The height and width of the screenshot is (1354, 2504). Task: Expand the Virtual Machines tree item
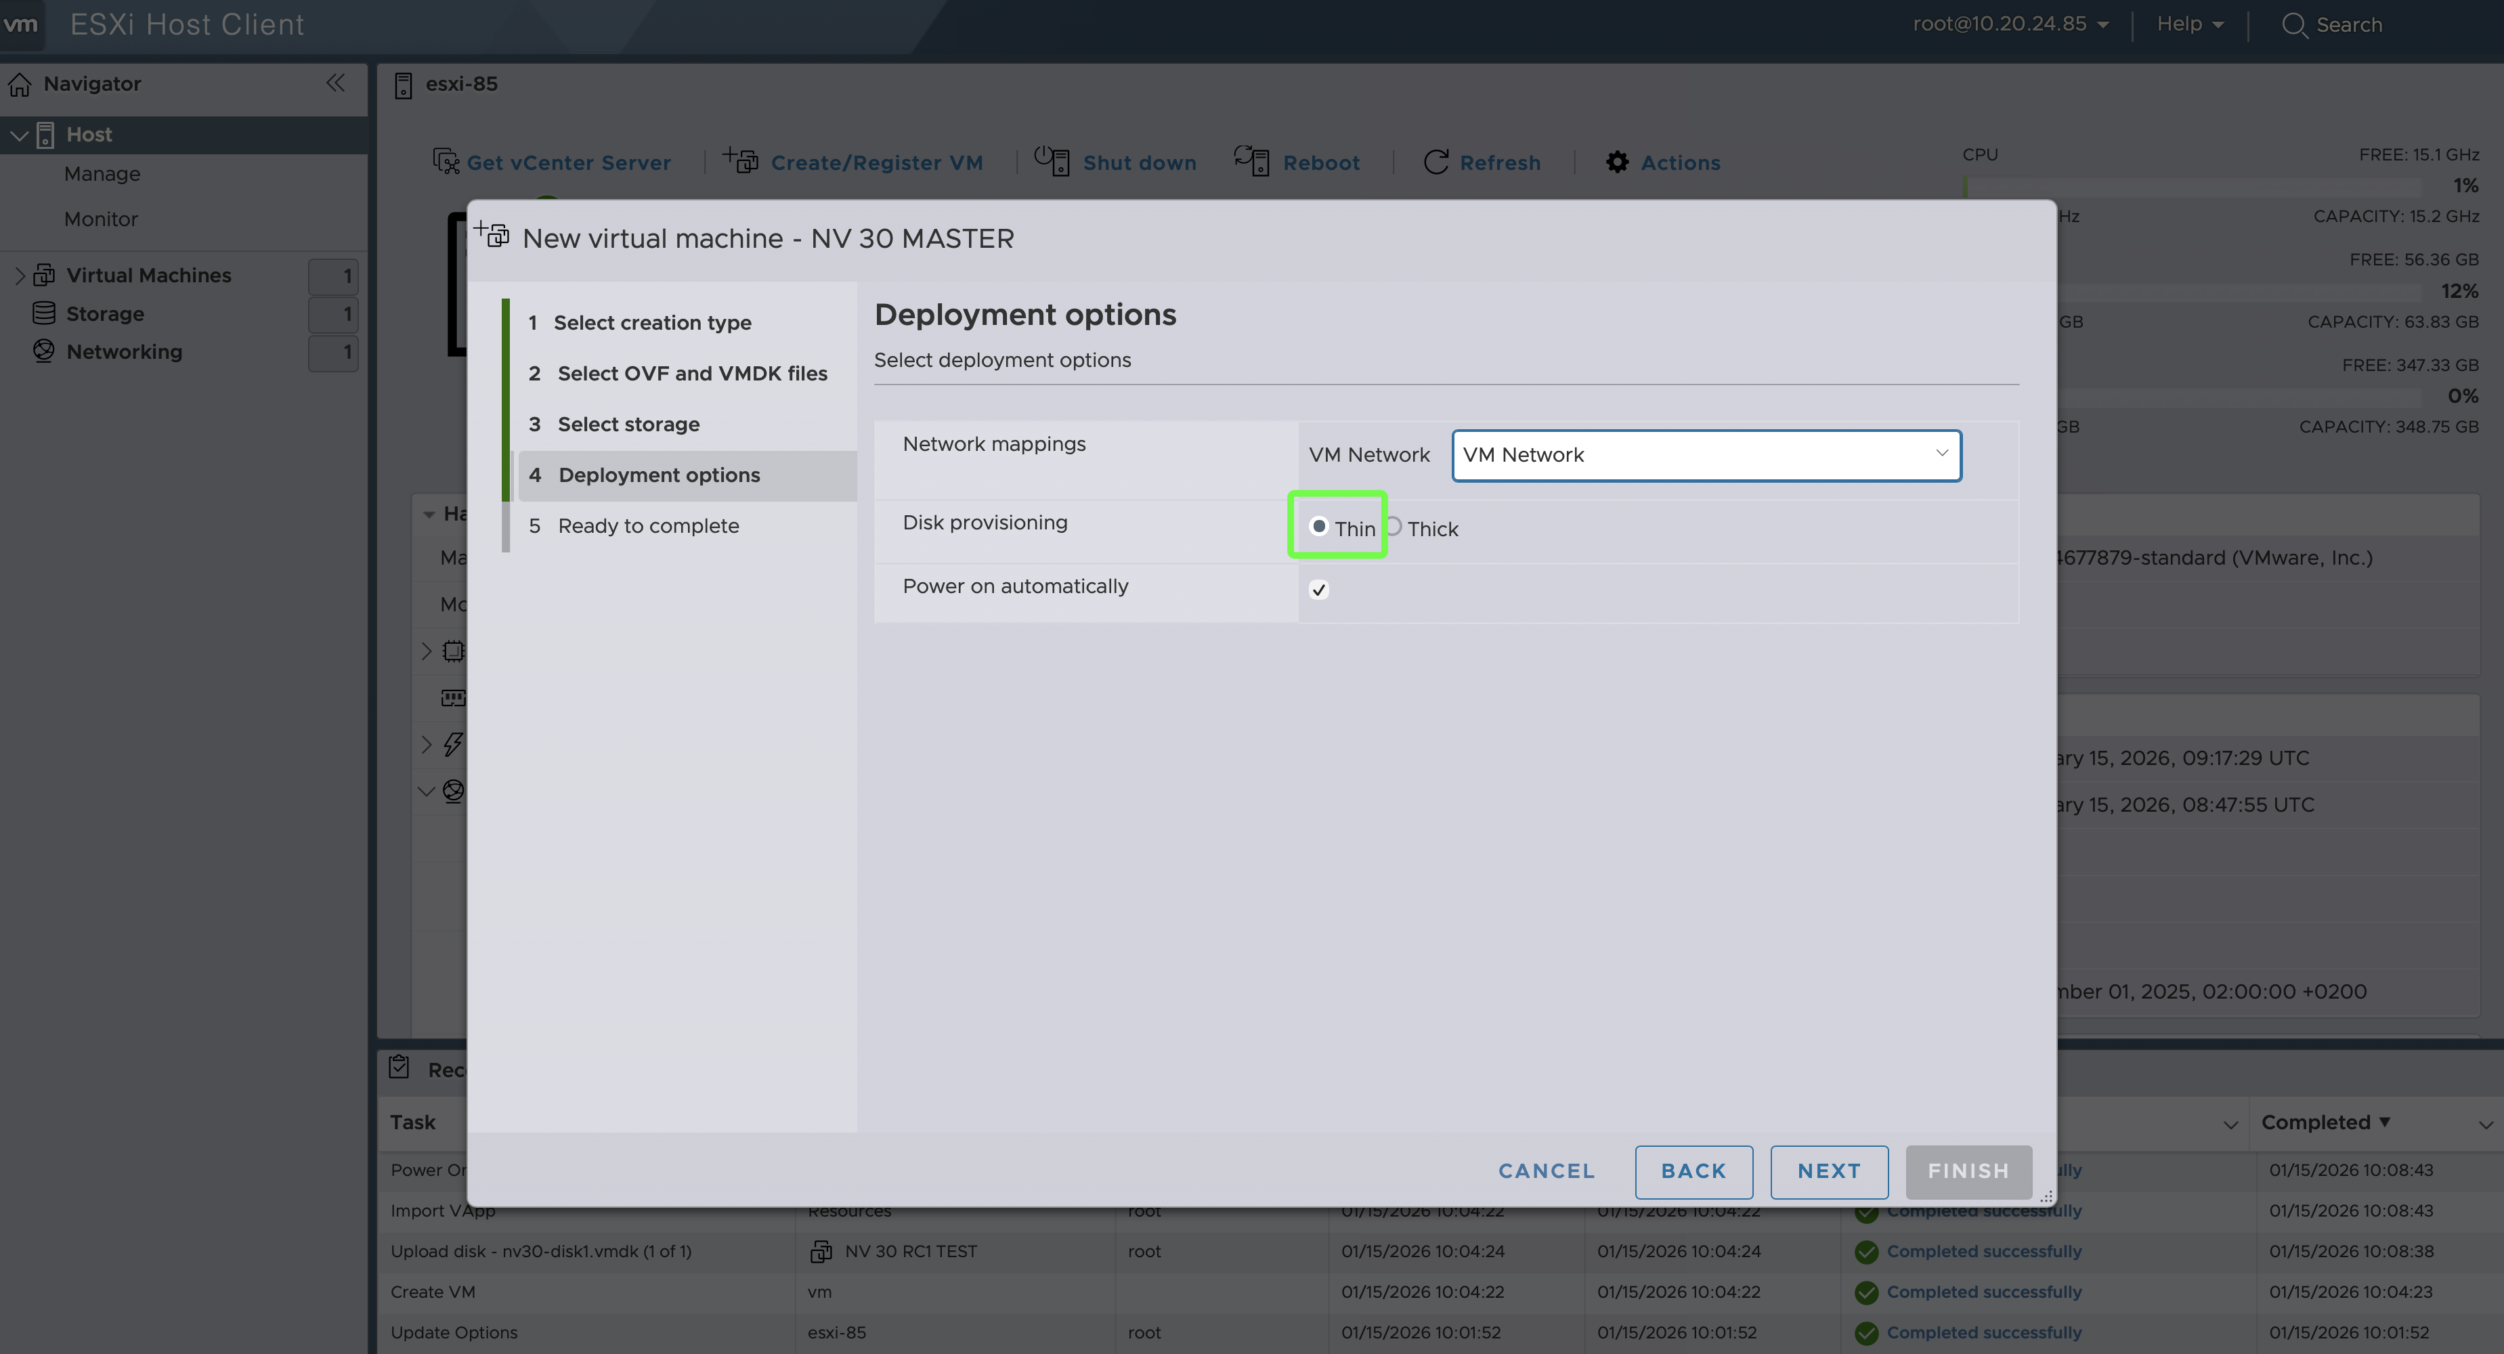pos(20,275)
